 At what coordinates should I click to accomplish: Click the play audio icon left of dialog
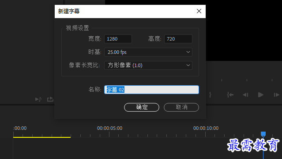(38, 99)
